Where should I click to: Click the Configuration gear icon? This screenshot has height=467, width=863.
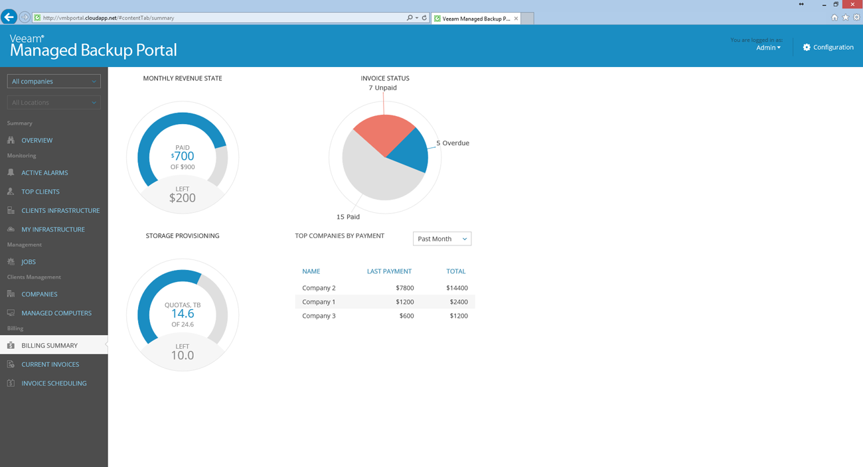pos(807,47)
